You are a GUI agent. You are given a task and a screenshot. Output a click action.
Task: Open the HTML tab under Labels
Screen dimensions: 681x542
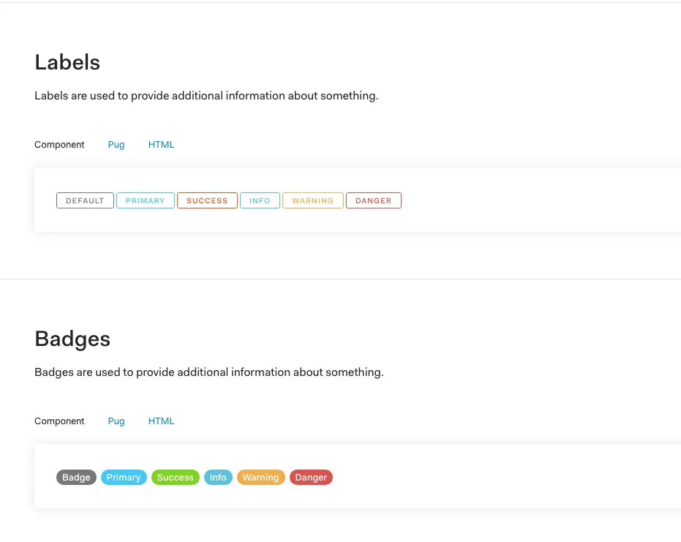click(x=161, y=144)
